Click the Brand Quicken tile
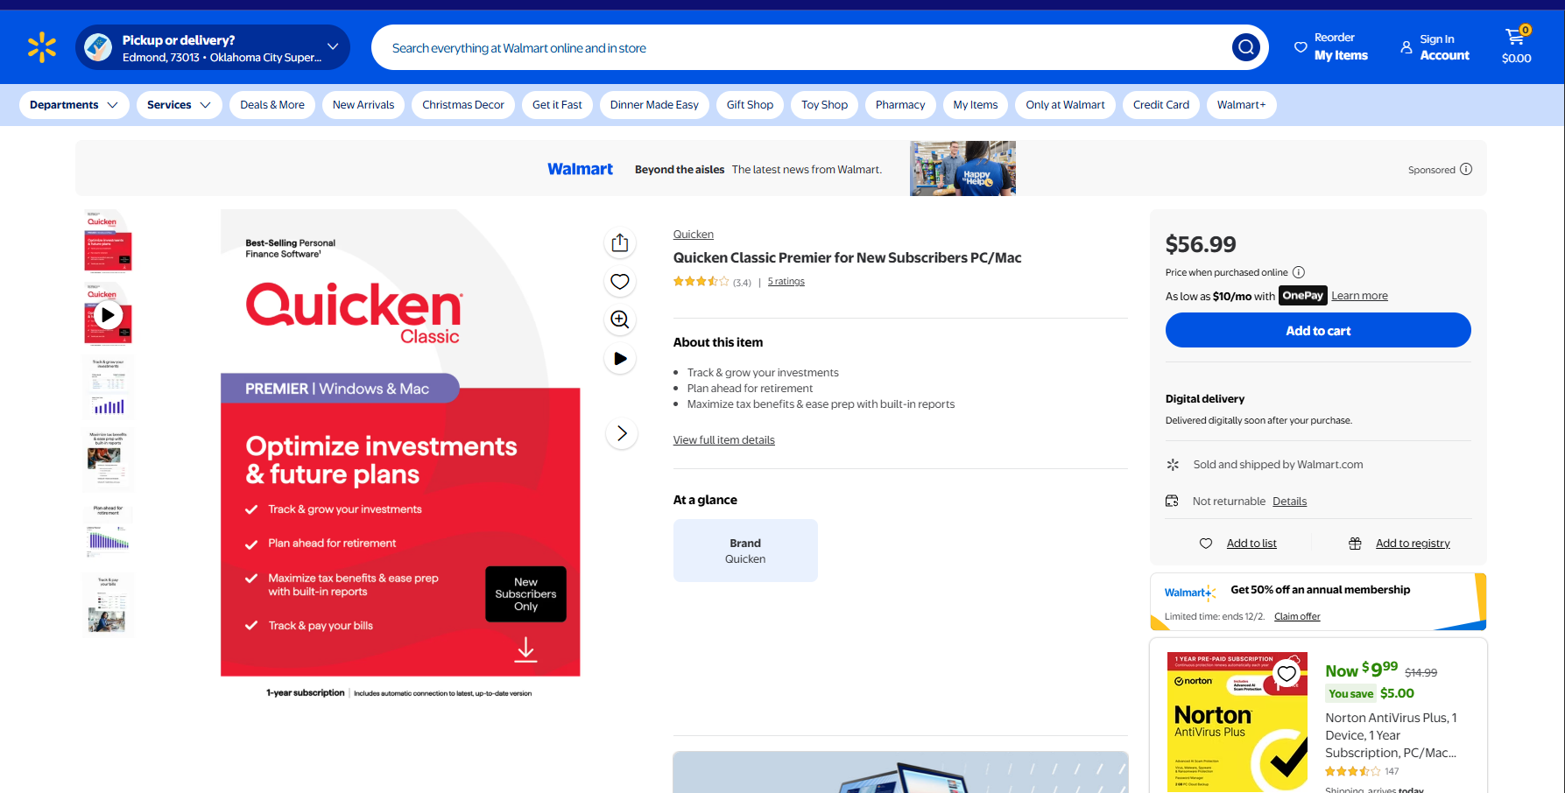 pyautogui.click(x=745, y=551)
